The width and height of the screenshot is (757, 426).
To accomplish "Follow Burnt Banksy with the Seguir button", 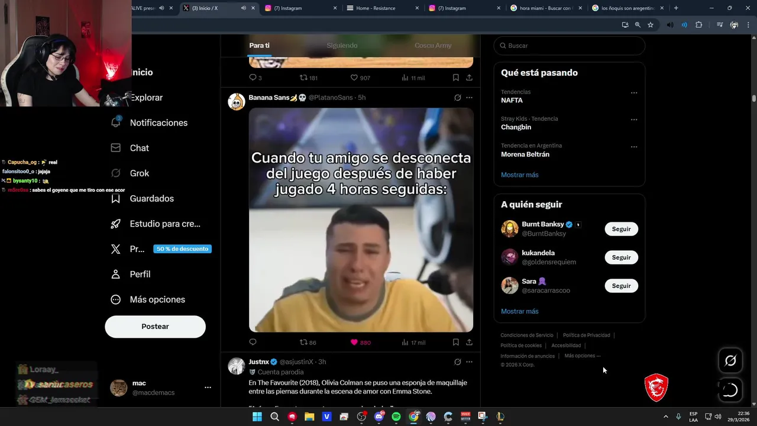I will [x=621, y=229].
